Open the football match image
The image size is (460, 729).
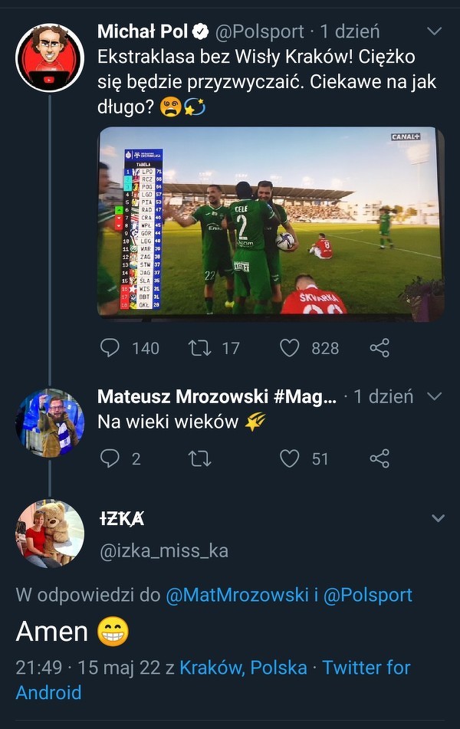[271, 222]
